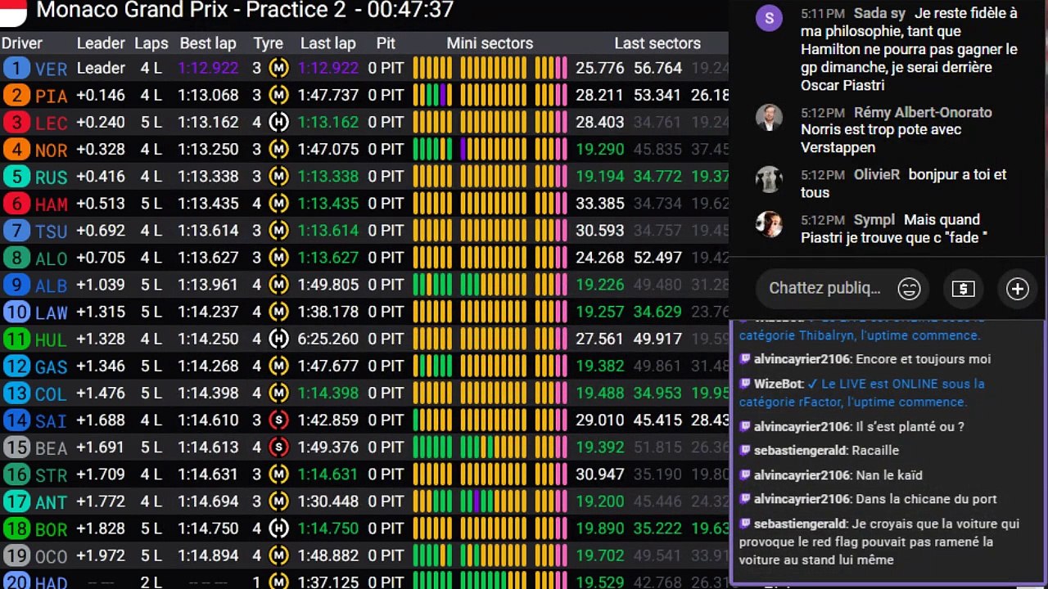Click BEA mini sectors bar
This screenshot has width=1048, height=589.
[490, 447]
